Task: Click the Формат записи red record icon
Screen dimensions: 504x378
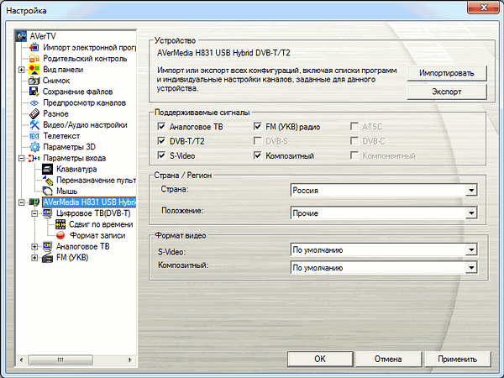Action: pos(60,235)
